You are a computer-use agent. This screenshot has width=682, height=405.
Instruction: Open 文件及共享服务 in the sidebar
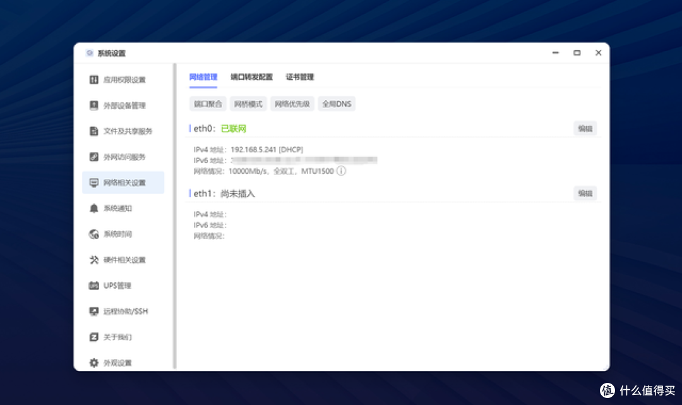123,131
